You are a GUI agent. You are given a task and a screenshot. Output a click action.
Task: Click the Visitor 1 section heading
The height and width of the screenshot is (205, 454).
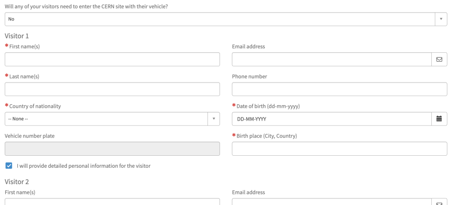17,36
